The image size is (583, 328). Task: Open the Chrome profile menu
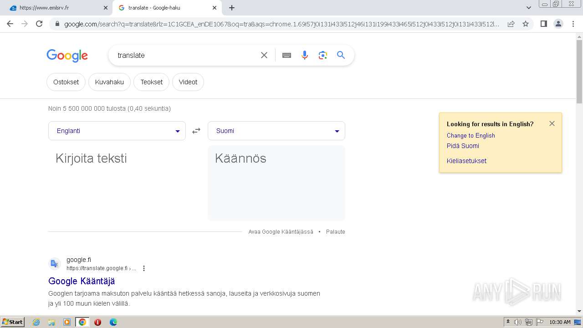pyautogui.click(x=558, y=24)
